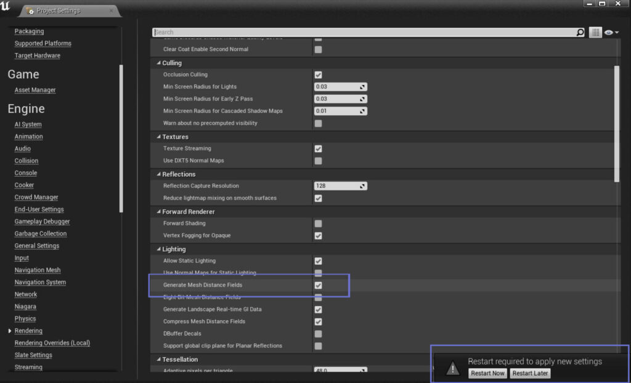This screenshot has height=383, width=631.
Task: Click the settings panel vertical scrollbar
Action: [617, 124]
